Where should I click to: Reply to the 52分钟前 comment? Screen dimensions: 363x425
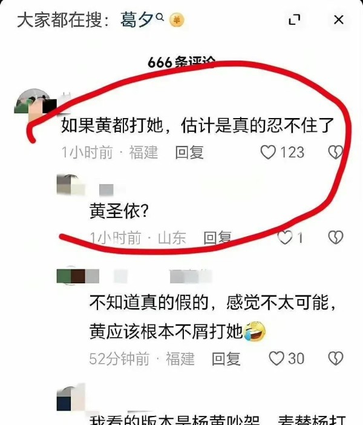pos(226,358)
